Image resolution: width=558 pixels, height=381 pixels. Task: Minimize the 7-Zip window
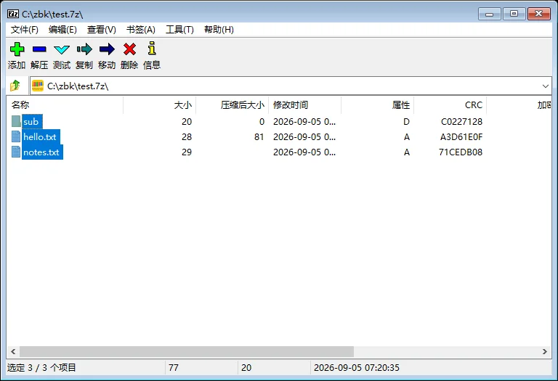489,14
